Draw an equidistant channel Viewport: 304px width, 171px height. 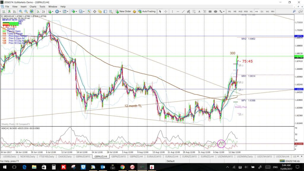(189, 12)
